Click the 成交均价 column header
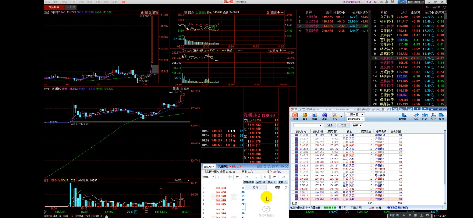The image size is (473, 218). point(333,131)
